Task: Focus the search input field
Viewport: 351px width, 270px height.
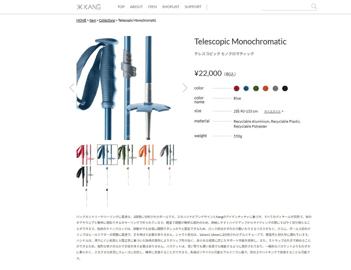Action: point(286,7)
